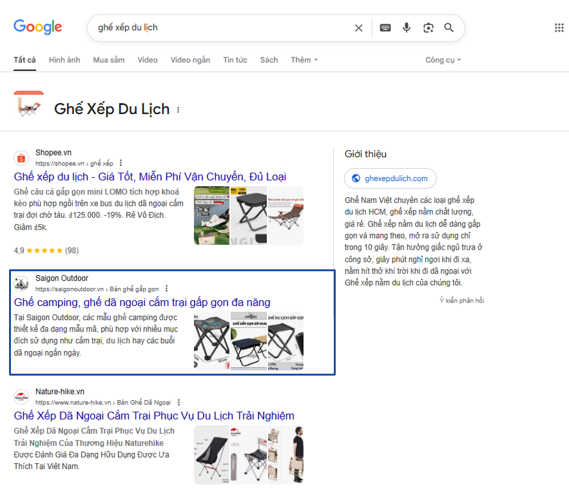The width and height of the screenshot is (569, 489).
Task: View the Saigon Outdoor patterned stool thumbnail
Action: (x=211, y=341)
